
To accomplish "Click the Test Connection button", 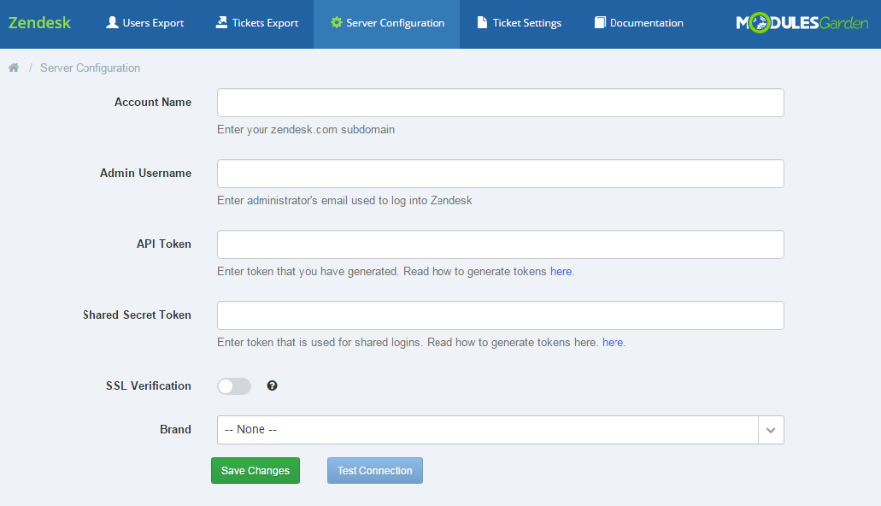I will point(375,471).
